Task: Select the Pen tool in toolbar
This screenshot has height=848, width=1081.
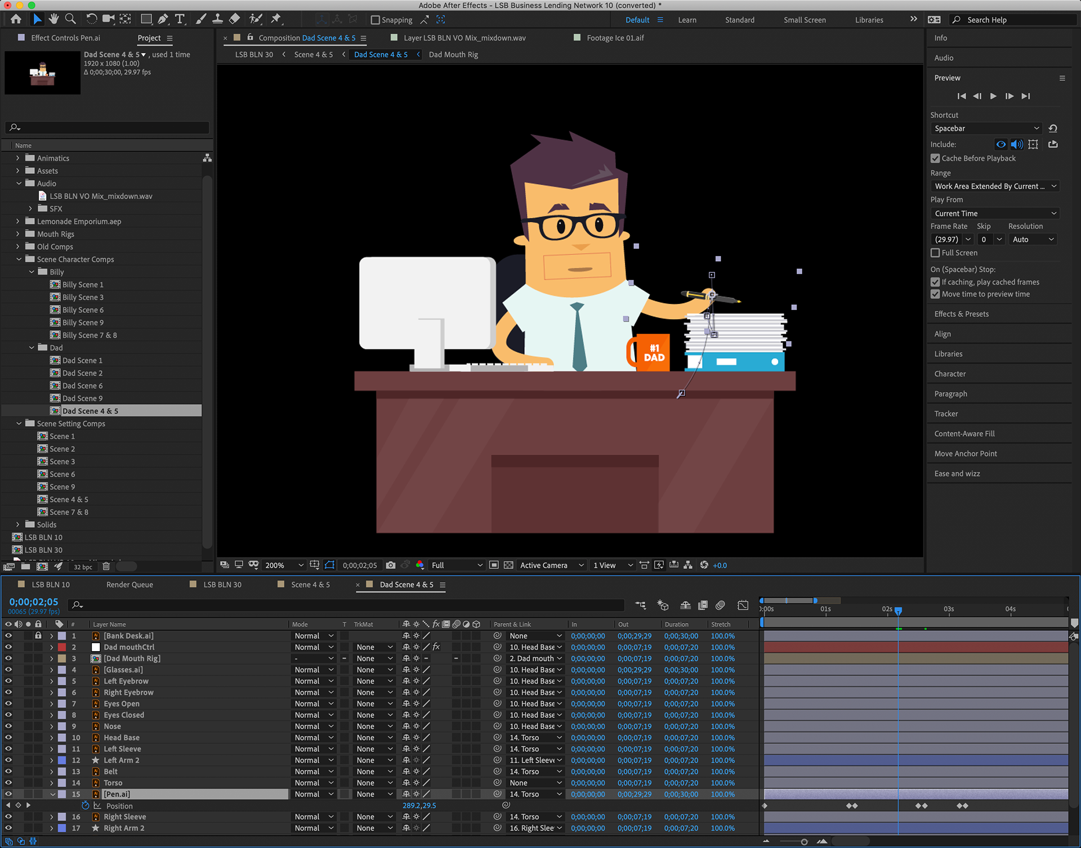Action: [x=163, y=19]
